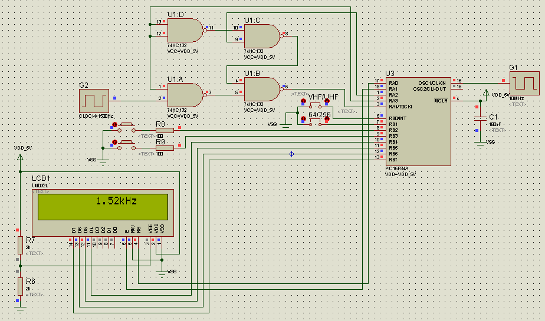Click the LCD1 screen showing 1.52kHz
The image size is (545, 321).
coord(103,207)
